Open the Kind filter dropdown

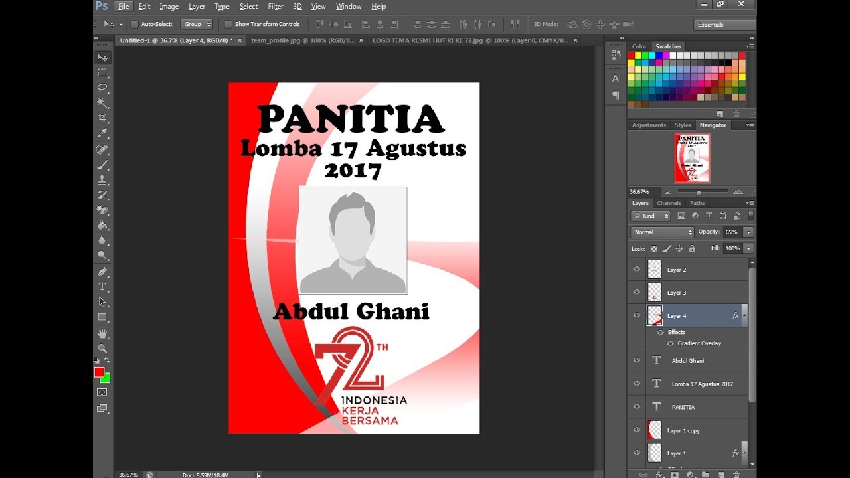coord(651,216)
